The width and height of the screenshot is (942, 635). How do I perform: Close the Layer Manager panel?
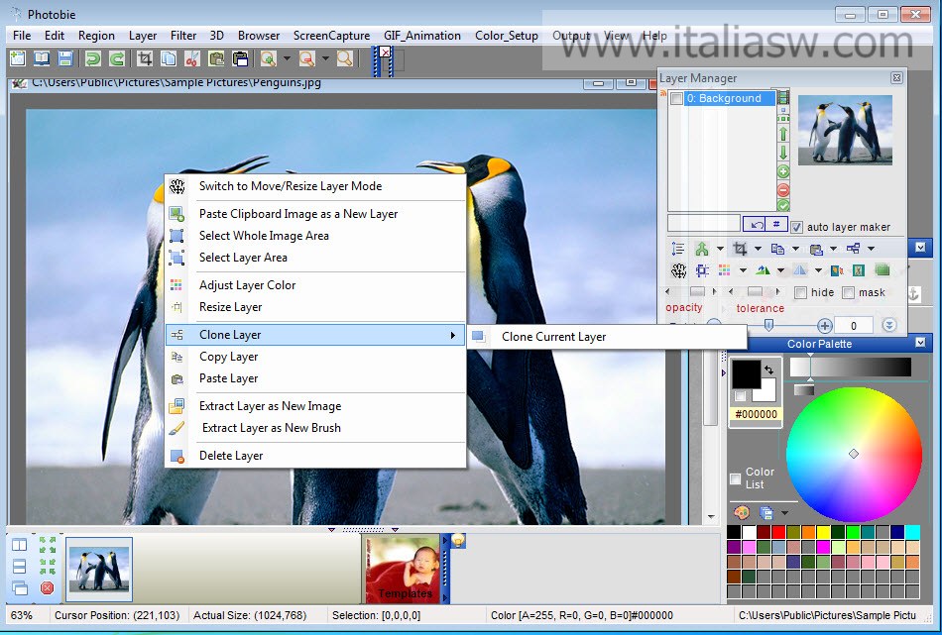(x=896, y=78)
